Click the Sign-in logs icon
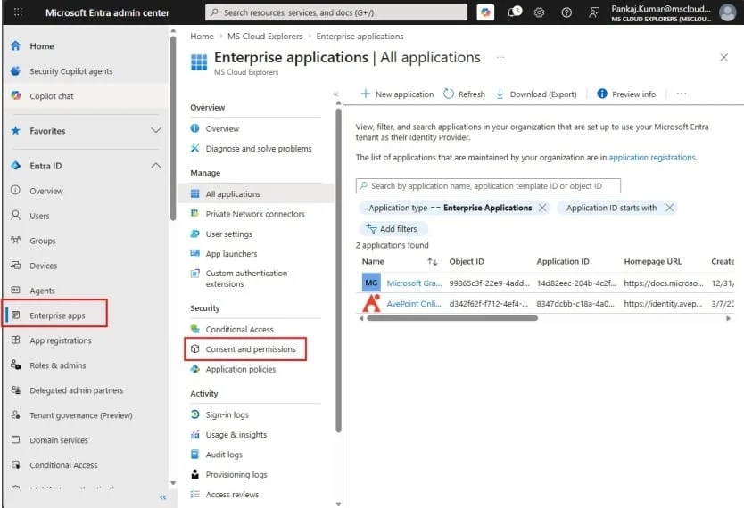Screen dimensions: 744x508 [x=195, y=414]
